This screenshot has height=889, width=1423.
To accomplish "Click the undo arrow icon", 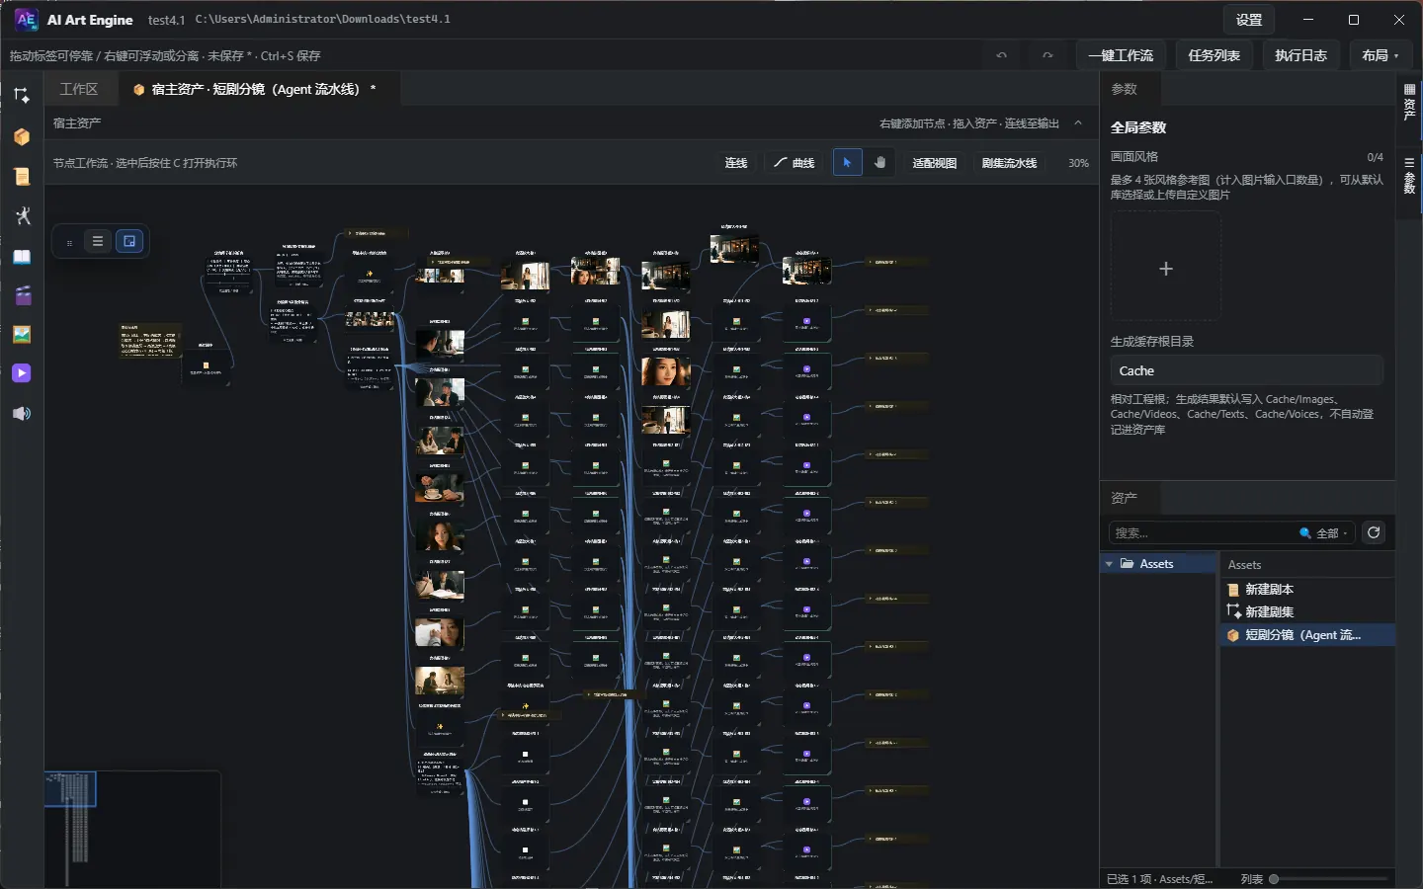I will tap(1002, 55).
